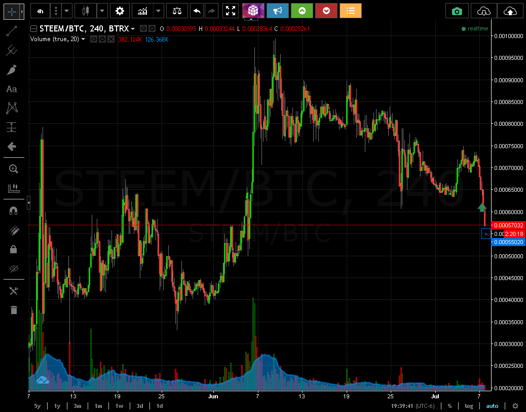Click the purple cube button
This screenshot has height=412, width=526.
tap(253, 11)
